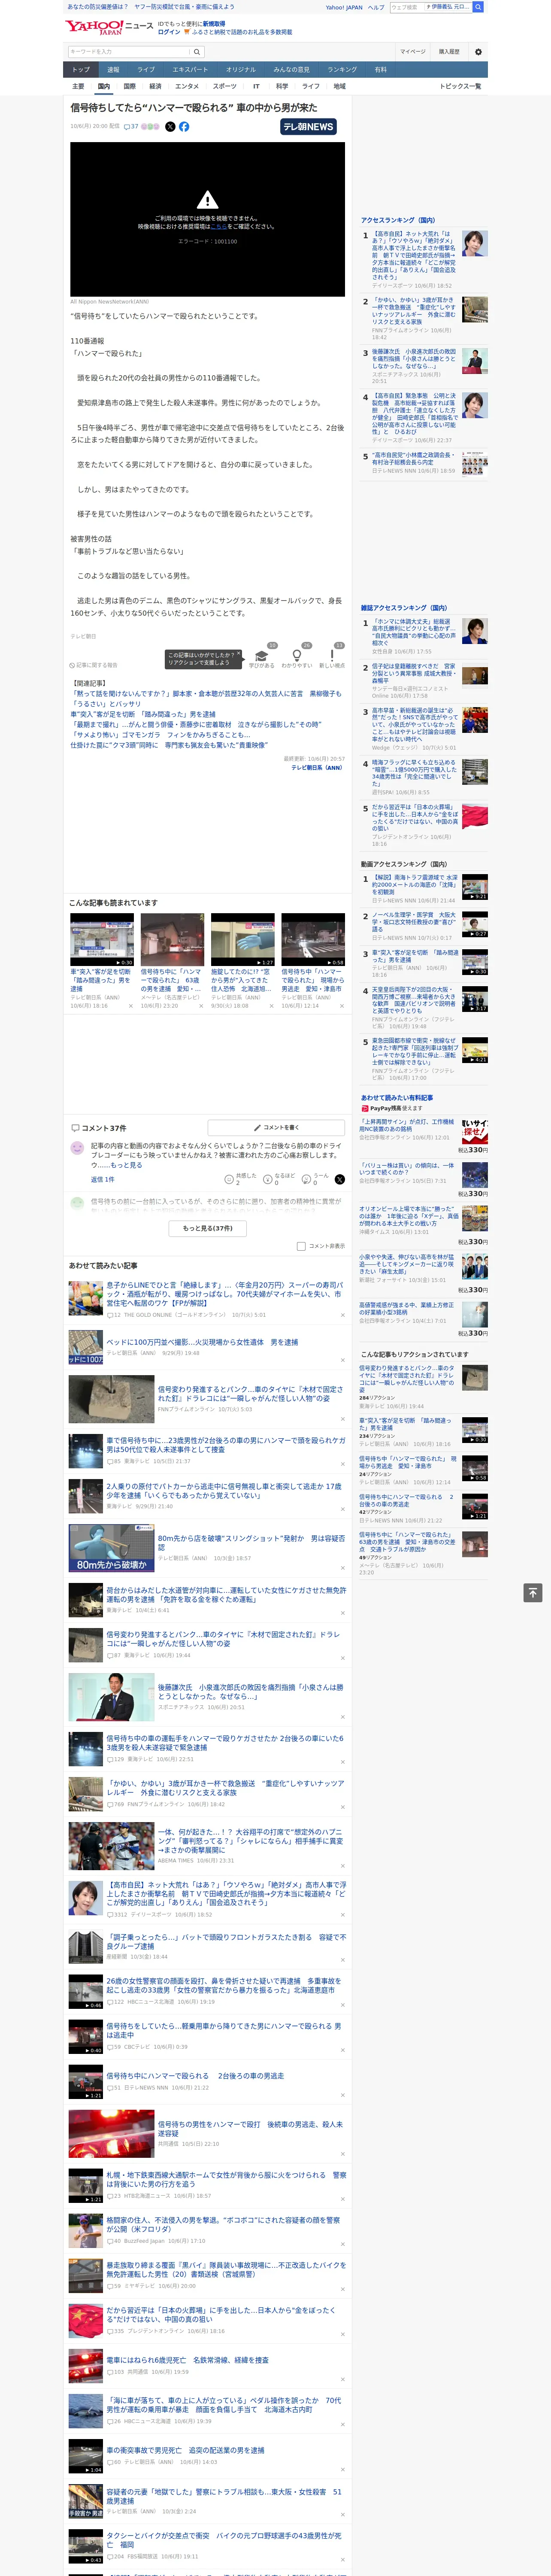Viewport: 551px width, 2576px height.
Task: Open related article 車"突入"客が足を切断
Action: 143,715
